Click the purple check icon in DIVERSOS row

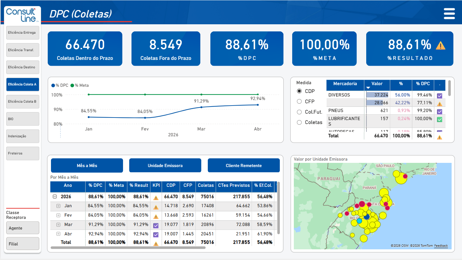pyautogui.click(x=440, y=96)
